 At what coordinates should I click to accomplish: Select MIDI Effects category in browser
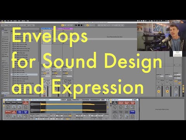tap(5, 48)
